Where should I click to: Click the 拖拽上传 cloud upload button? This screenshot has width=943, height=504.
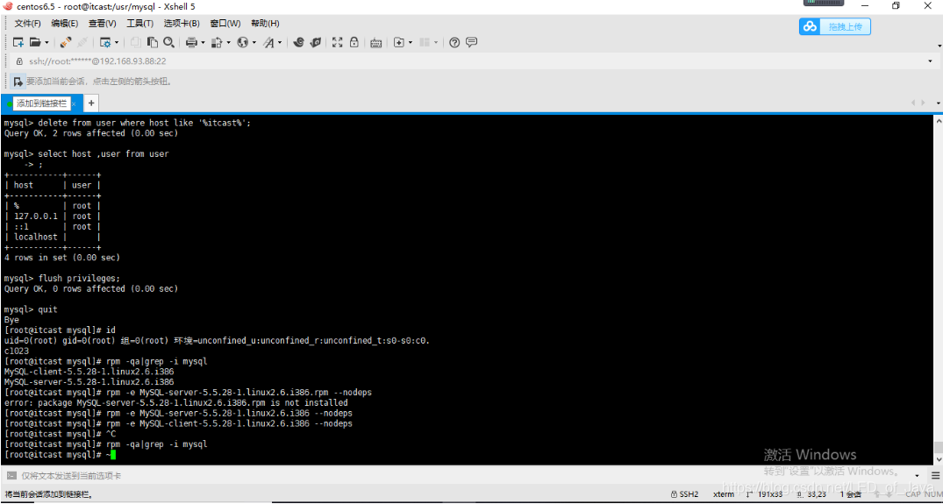[x=835, y=26]
